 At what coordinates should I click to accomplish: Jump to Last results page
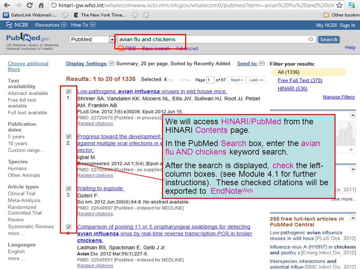[x=256, y=80]
